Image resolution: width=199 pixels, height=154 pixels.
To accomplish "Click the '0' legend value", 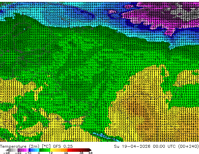I will click(x=39, y=153).
